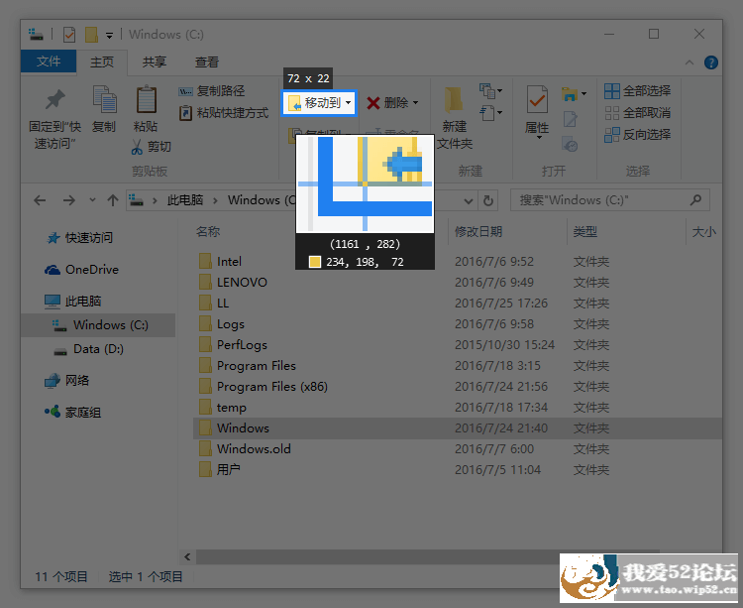Open the Open-with dropdown in 打开 group
This screenshot has width=743, height=608.
(575, 94)
